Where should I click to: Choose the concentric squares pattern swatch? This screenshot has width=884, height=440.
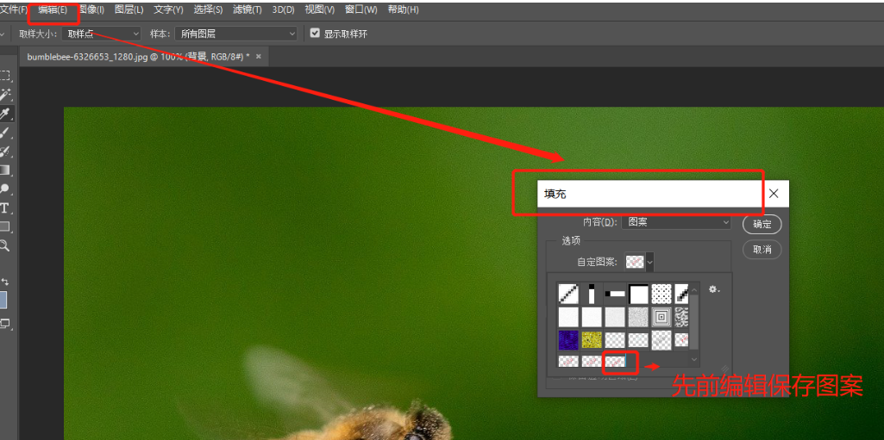point(661,317)
